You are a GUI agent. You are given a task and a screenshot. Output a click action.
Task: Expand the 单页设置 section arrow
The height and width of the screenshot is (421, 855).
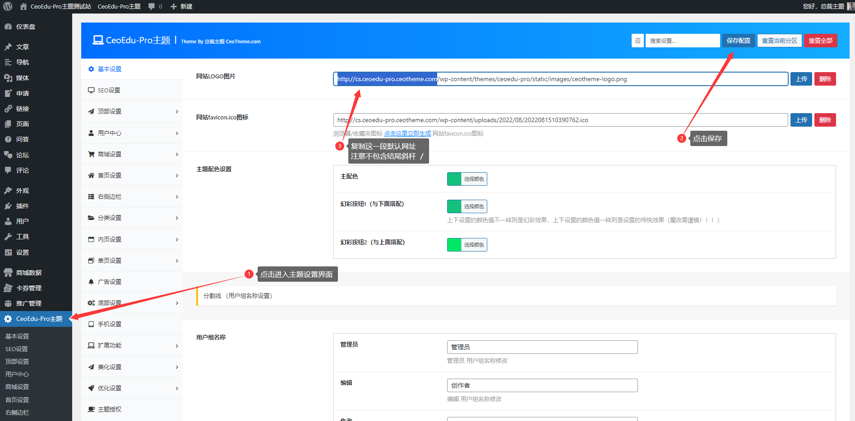pos(177,261)
